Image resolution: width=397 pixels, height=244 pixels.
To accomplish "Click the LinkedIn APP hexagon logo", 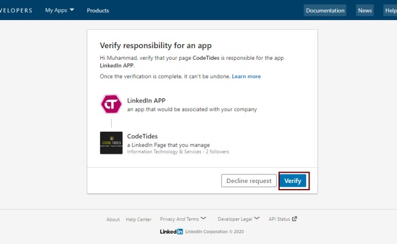I will point(111,104).
